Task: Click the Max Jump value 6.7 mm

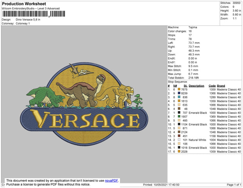Action: [x=193, y=74]
